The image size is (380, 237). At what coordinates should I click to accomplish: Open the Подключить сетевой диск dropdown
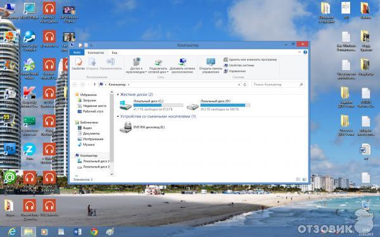[158, 66]
